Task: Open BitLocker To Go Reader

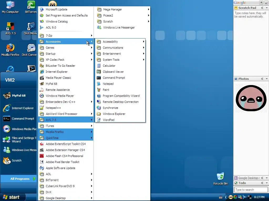Action: point(66,66)
